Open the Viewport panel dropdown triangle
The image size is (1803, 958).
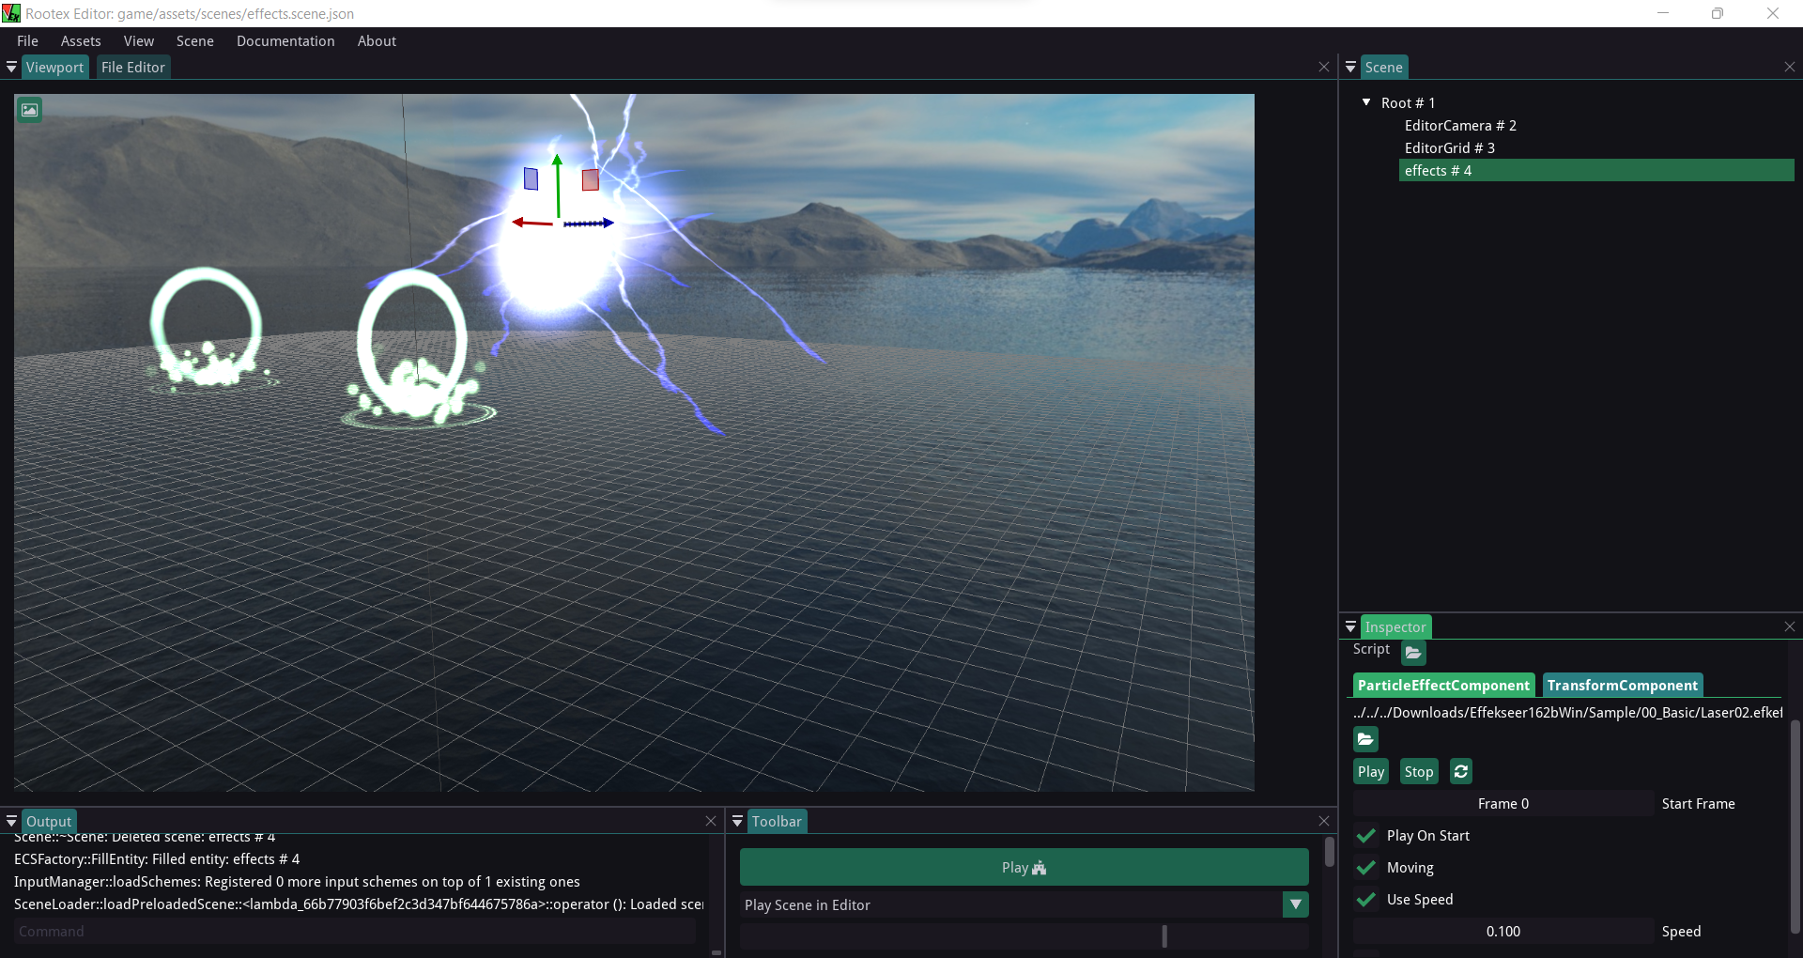[11, 67]
